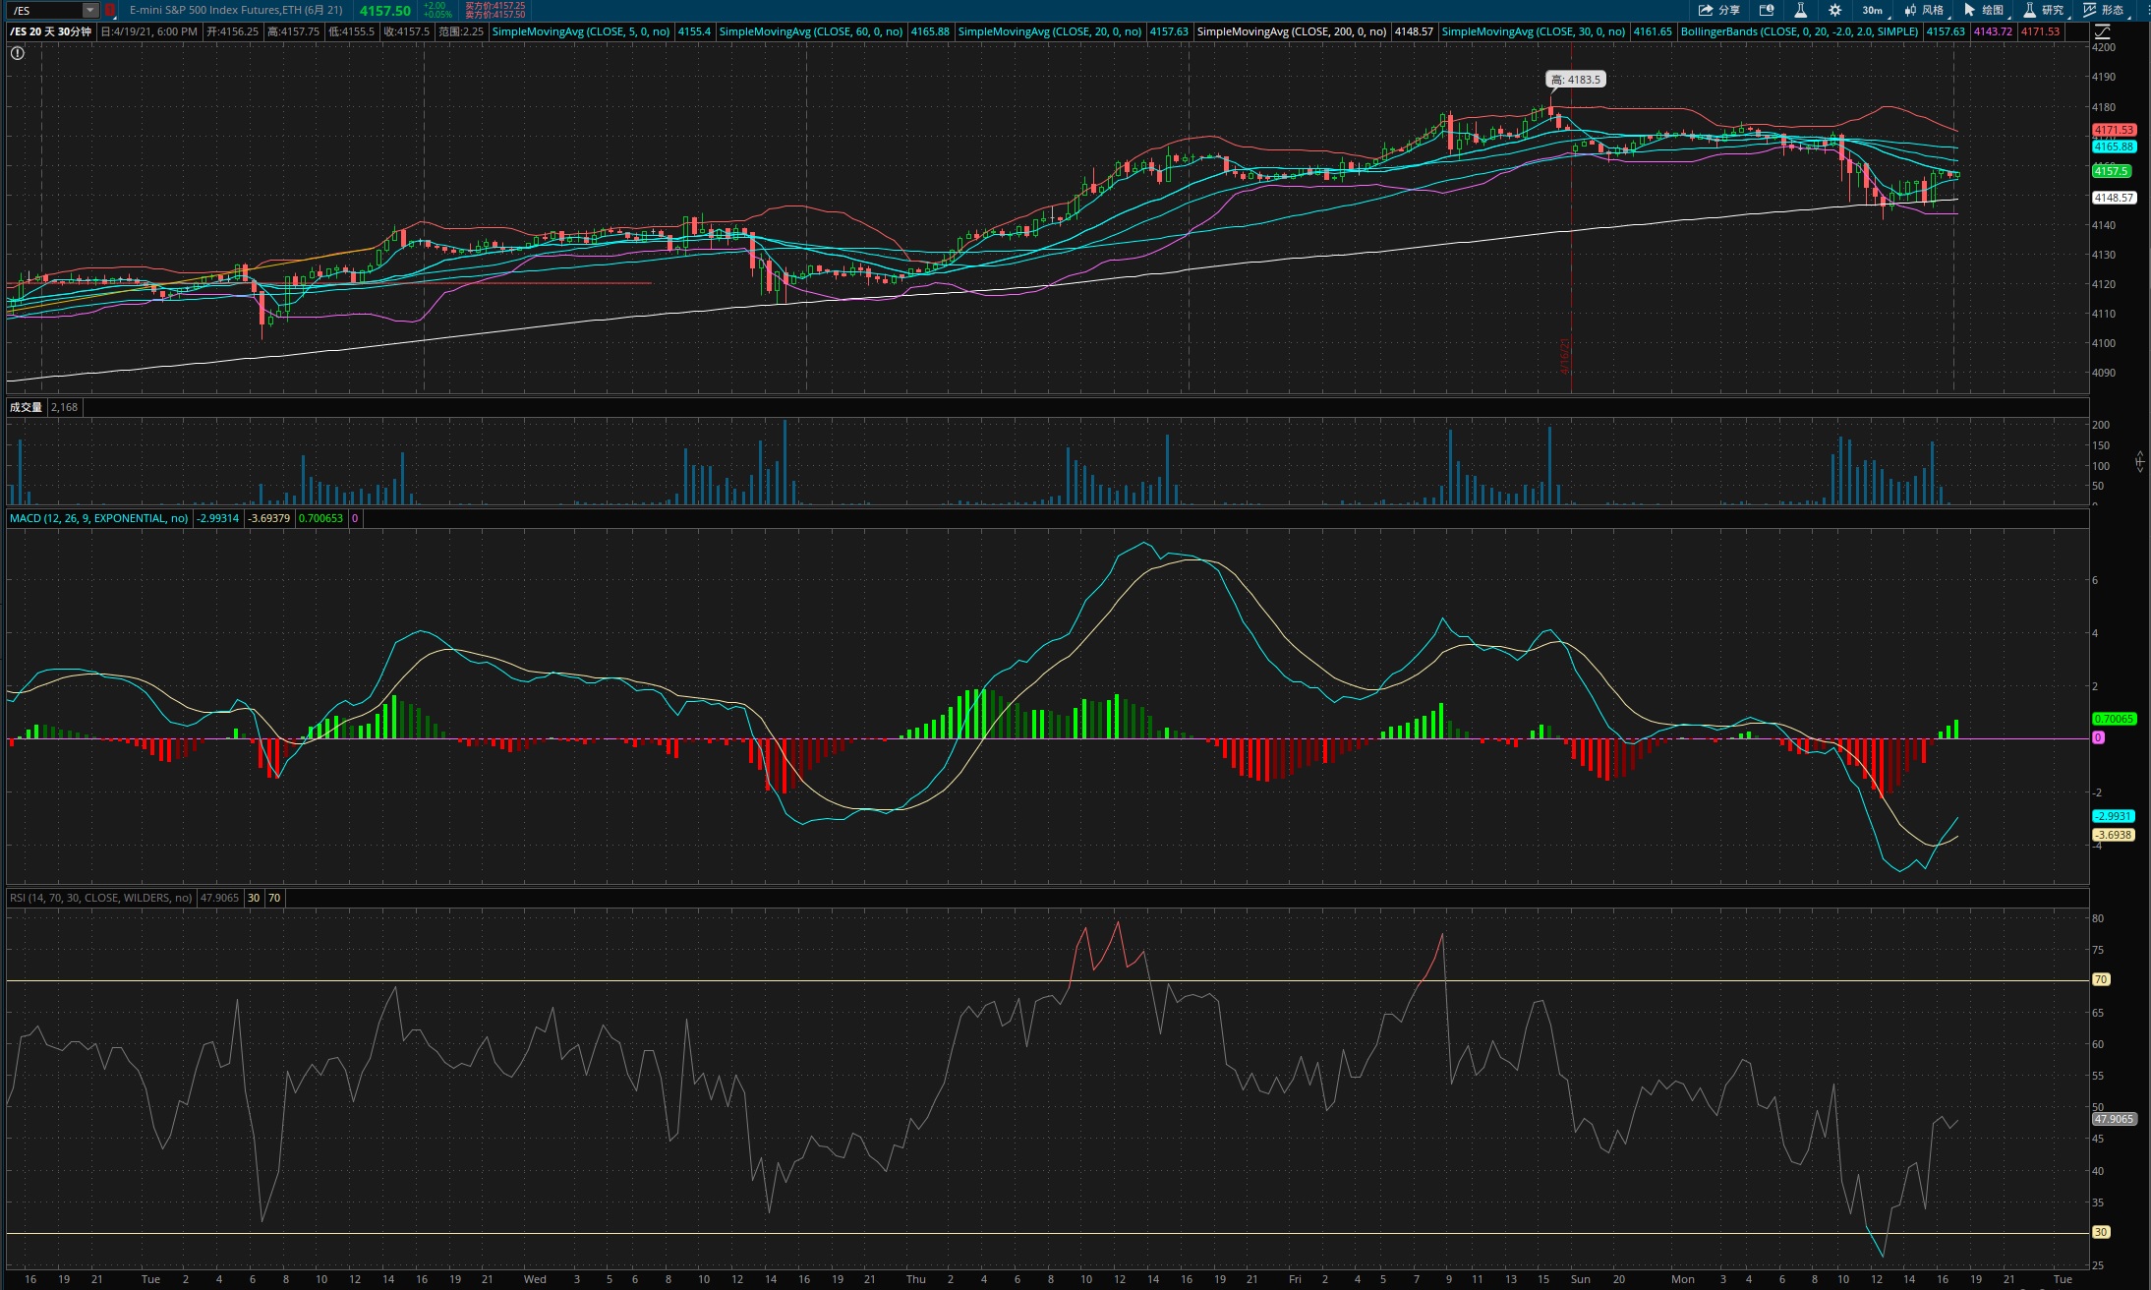Expand the /ES symbol dropdown arrow
Image resolution: width=2151 pixels, height=1290 pixels.
tap(89, 10)
